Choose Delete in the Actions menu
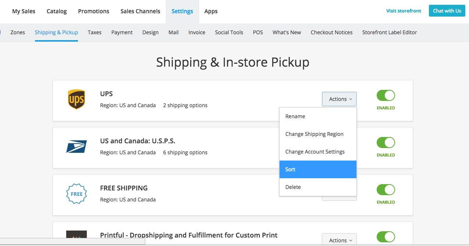 (318, 187)
